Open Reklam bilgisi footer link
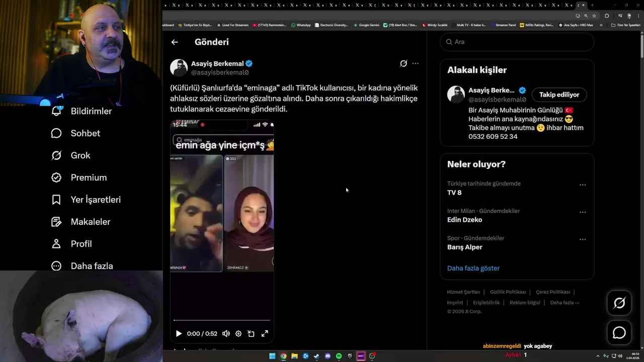The height and width of the screenshot is (362, 644). tap(525, 303)
